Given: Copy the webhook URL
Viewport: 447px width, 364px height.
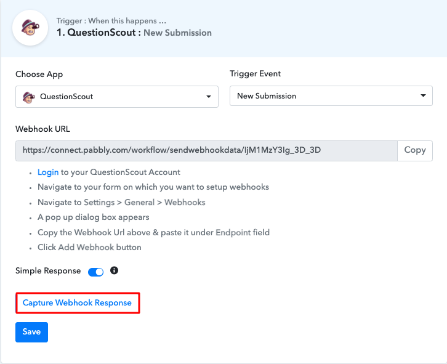Looking at the screenshot, I should click(x=415, y=150).
